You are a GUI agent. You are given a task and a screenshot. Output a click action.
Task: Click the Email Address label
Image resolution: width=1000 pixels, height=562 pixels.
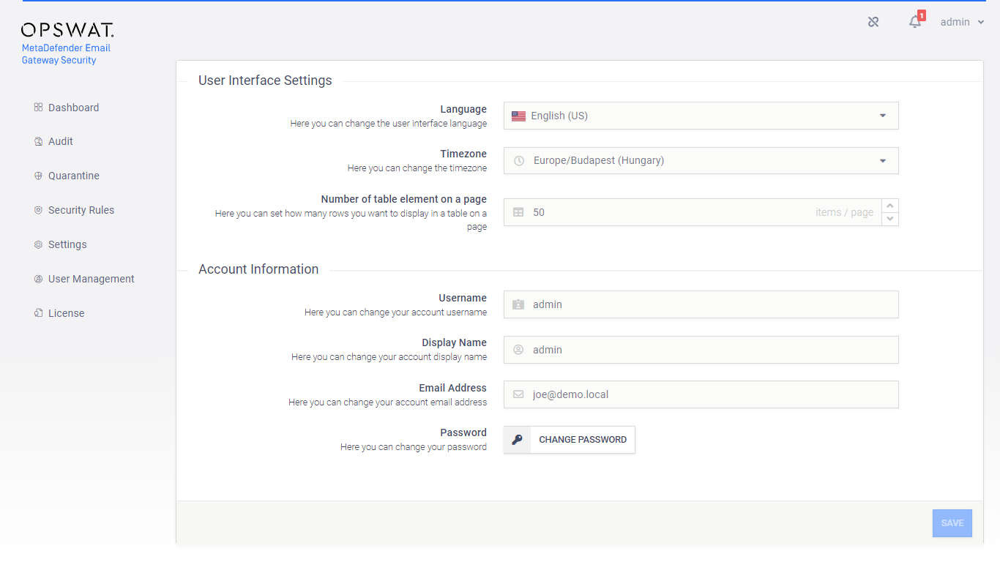453,388
